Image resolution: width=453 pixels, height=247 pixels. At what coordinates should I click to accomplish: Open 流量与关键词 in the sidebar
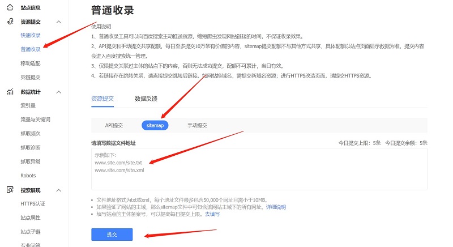[36, 120]
